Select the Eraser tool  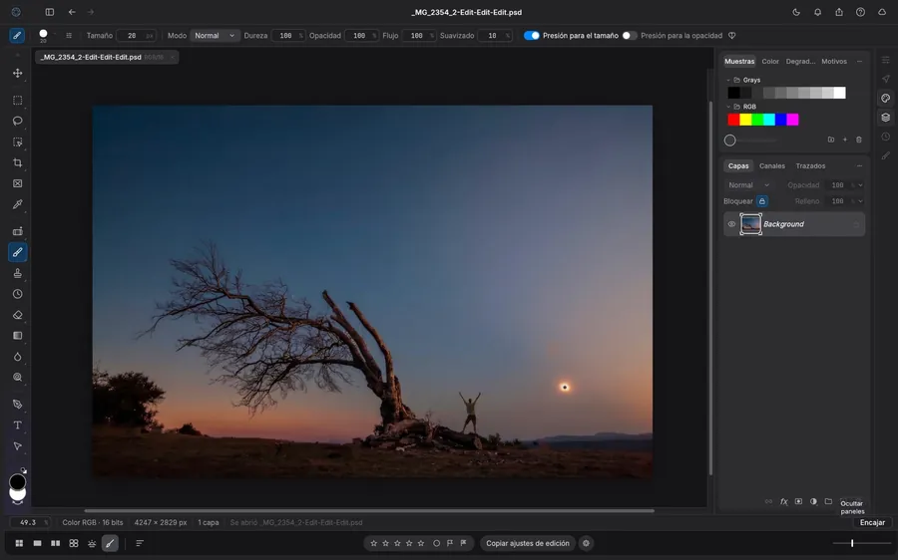pos(18,315)
